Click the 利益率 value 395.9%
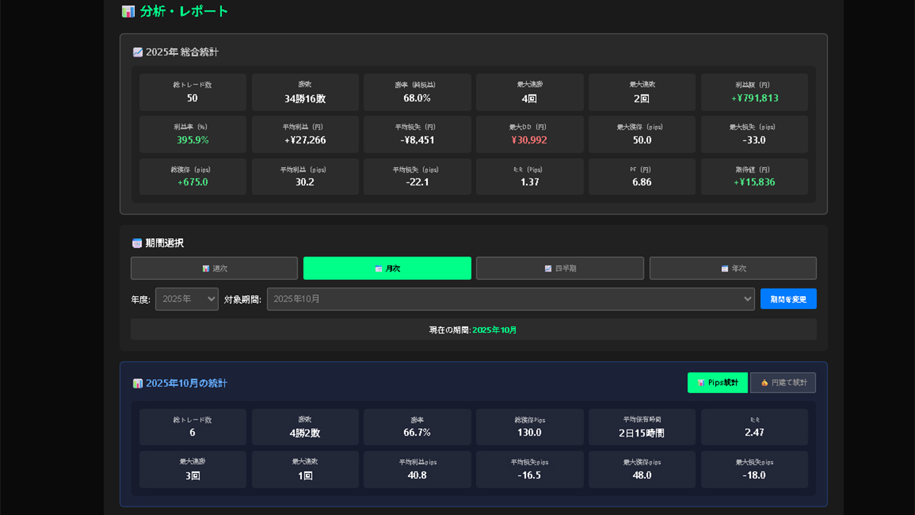The width and height of the screenshot is (915, 515). (x=192, y=140)
